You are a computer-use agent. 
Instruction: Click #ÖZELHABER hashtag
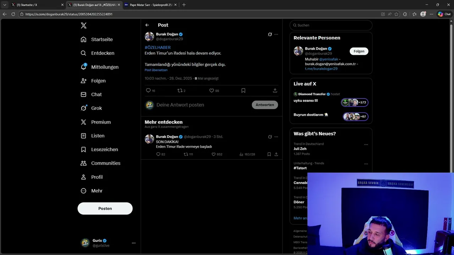[157, 47]
